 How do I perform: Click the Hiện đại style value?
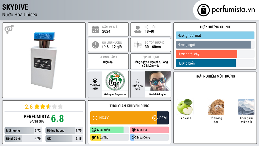108,62
